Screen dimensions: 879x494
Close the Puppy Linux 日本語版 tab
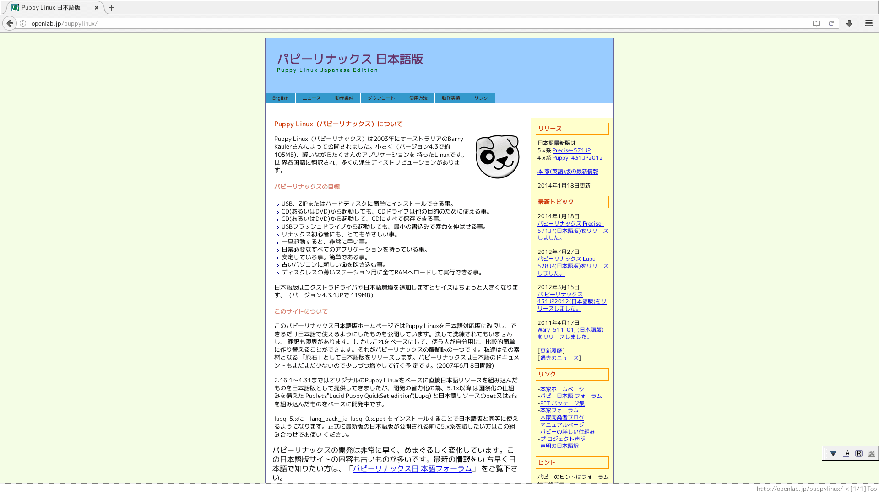coord(96,8)
